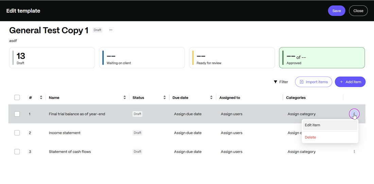Click the Add item button
The height and width of the screenshot is (184, 374).
(x=350, y=82)
